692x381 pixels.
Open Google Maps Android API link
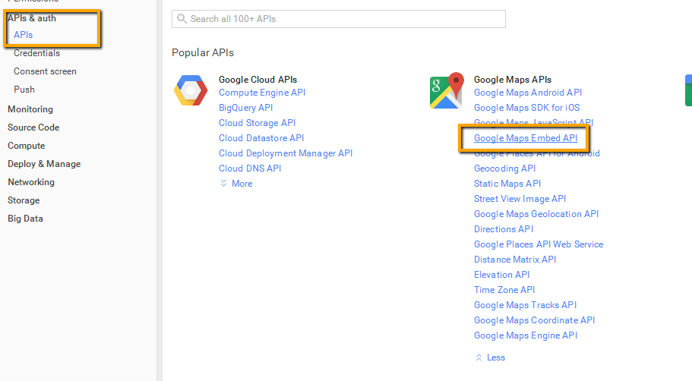coord(528,93)
